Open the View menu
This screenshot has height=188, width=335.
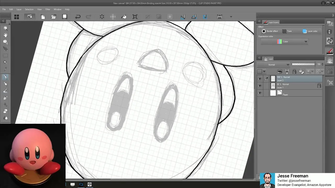pyautogui.click(x=39, y=9)
